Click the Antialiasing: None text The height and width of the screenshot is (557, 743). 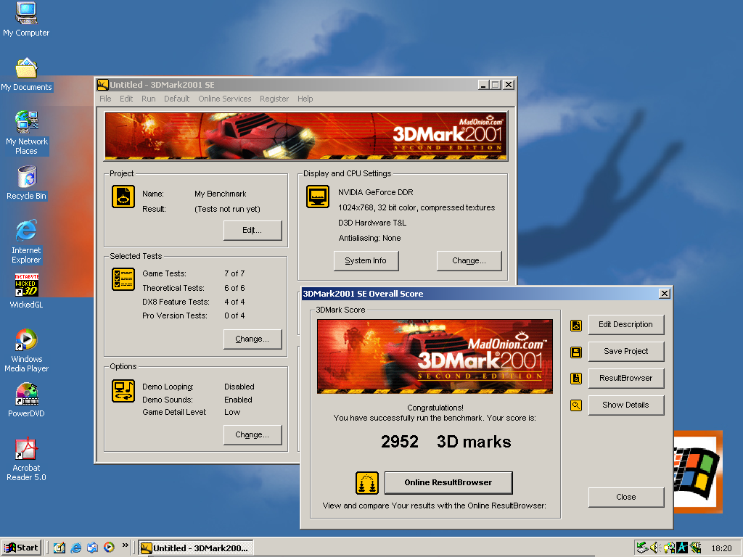(x=369, y=238)
